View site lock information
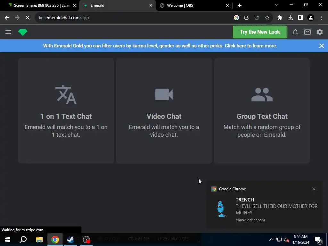Image resolution: width=328 pixels, height=246 pixels. 40,18
